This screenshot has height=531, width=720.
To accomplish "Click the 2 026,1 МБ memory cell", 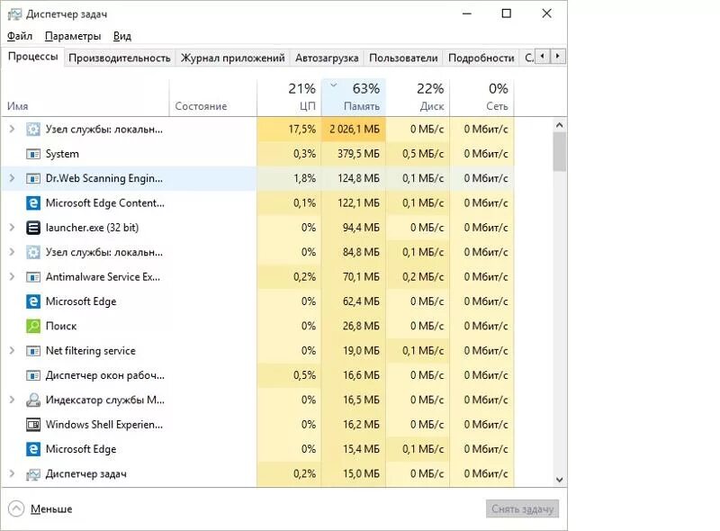I will point(354,129).
